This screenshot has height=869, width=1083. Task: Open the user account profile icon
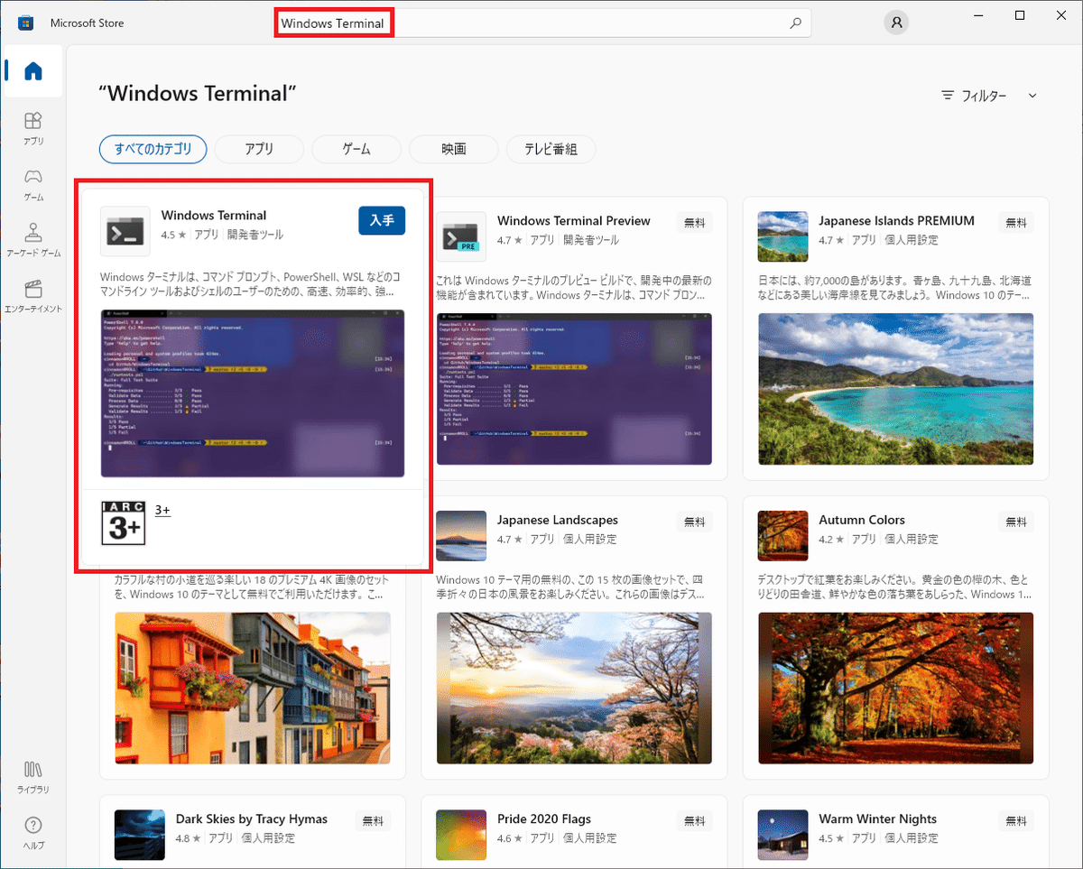[x=896, y=23]
